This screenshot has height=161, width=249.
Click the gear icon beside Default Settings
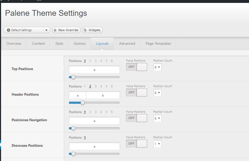pos(8,30)
